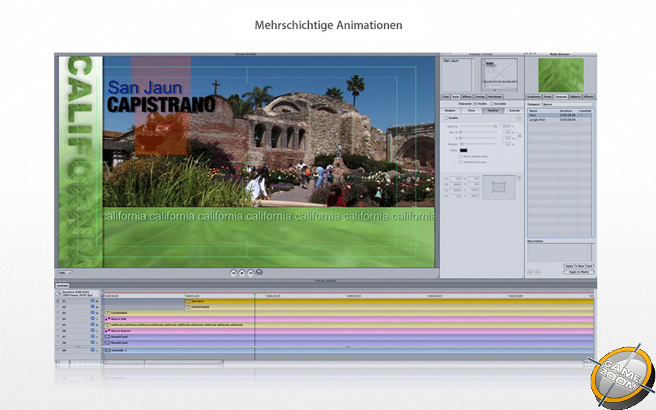656x410 pixels.
Task: Select the Invisible character radio button
Action: point(492,104)
